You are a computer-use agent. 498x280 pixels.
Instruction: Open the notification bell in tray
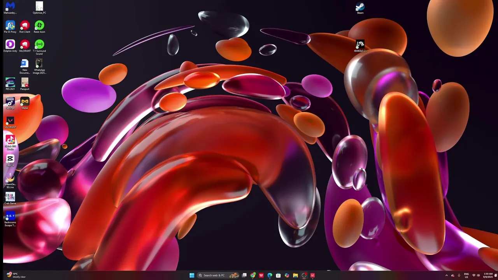point(496,275)
